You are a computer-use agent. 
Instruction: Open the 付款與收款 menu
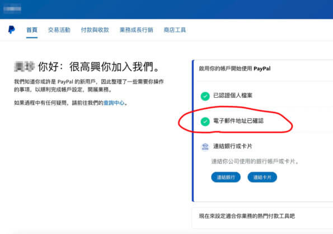pyautogui.click(x=95, y=30)
